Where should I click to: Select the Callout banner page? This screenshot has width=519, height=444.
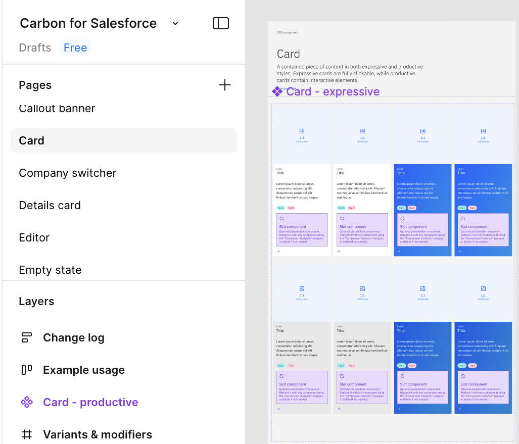(x=57, y=109)
